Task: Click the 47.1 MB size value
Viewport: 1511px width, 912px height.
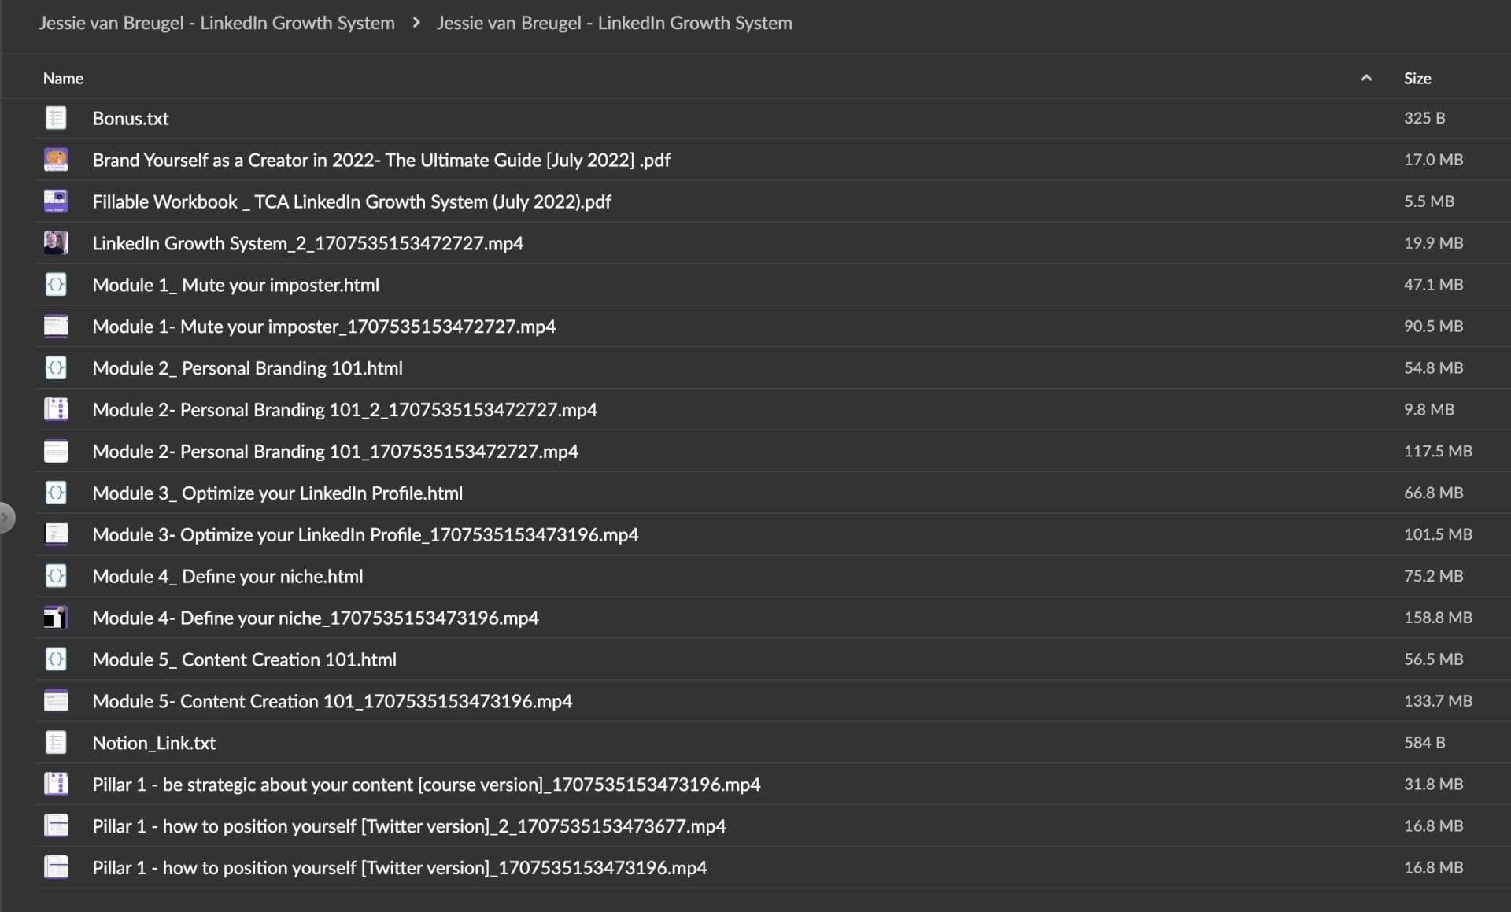Action: [1433, 285]
